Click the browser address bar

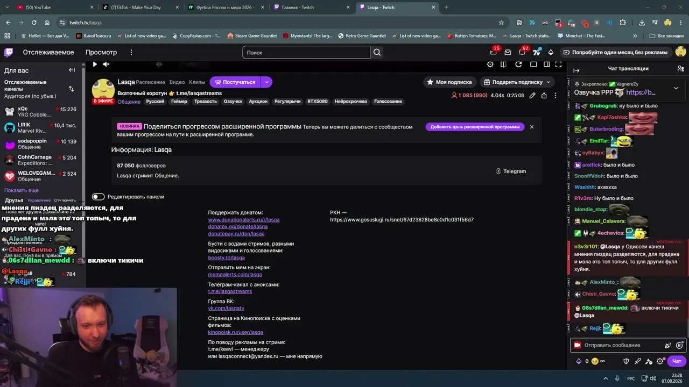[282, 23]
